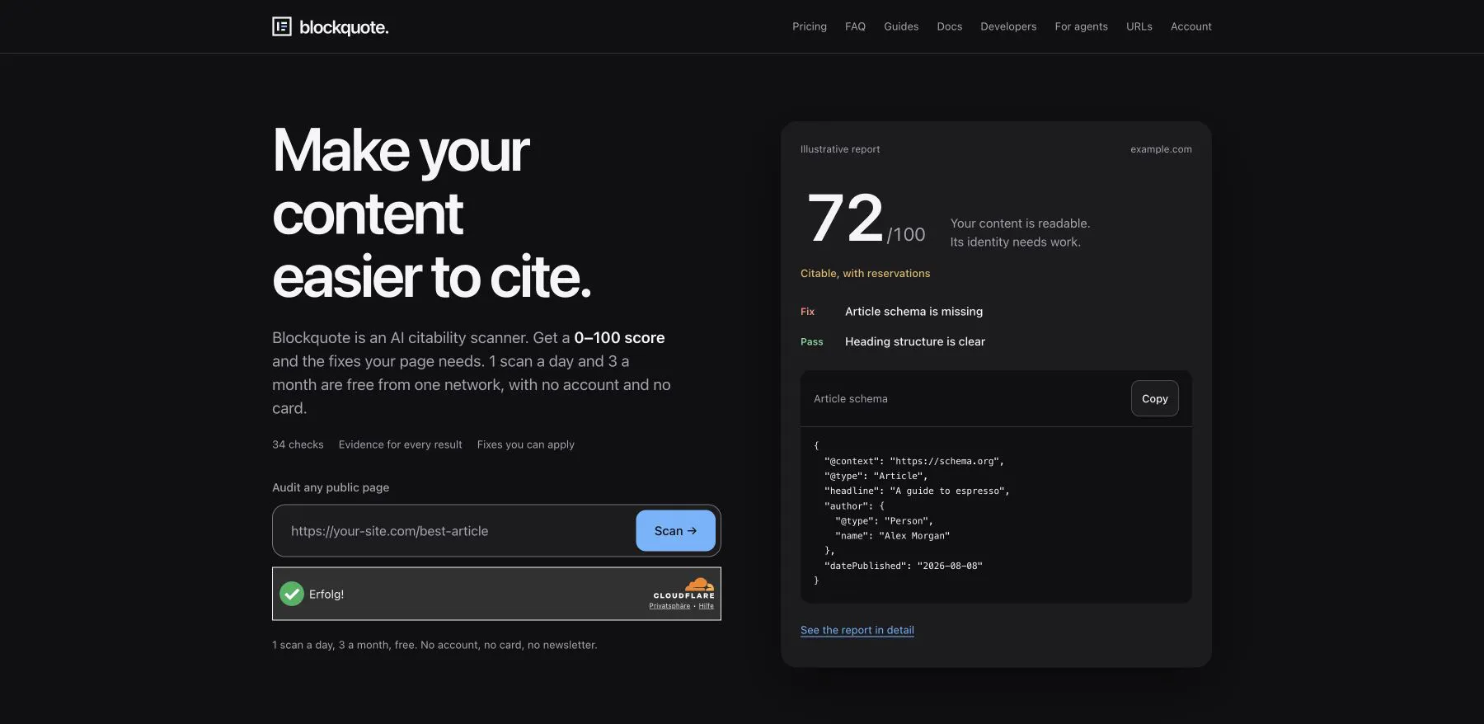Open the Pricing page
The height and width of the screenshot is (724, 1484).
coord(810,26)
